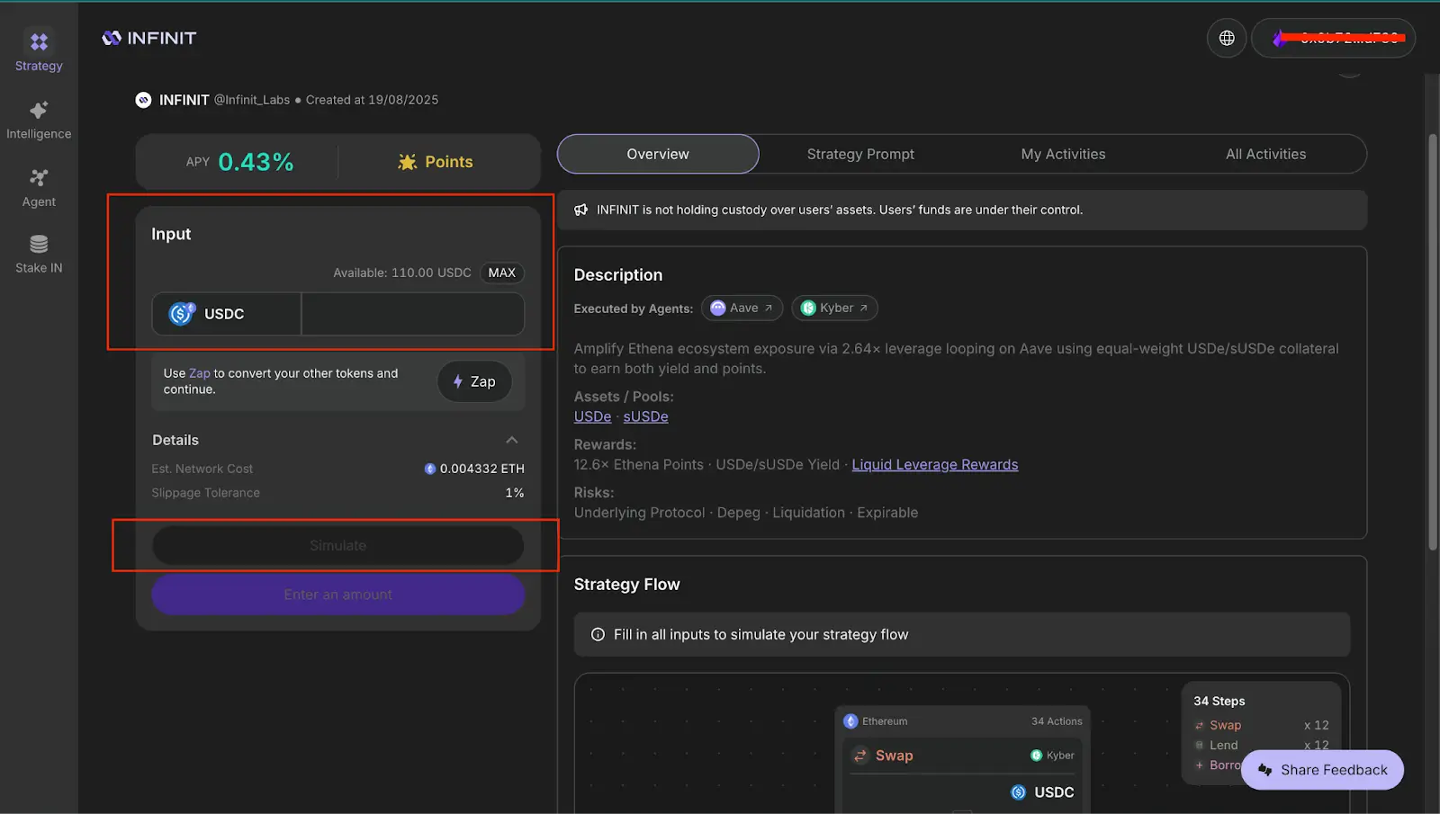Click the 34 Actions label
Image resolution: width=1440 pixels, height=814 pixels.
coord(1057,721)
